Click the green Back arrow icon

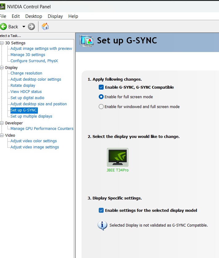(4, 26)
